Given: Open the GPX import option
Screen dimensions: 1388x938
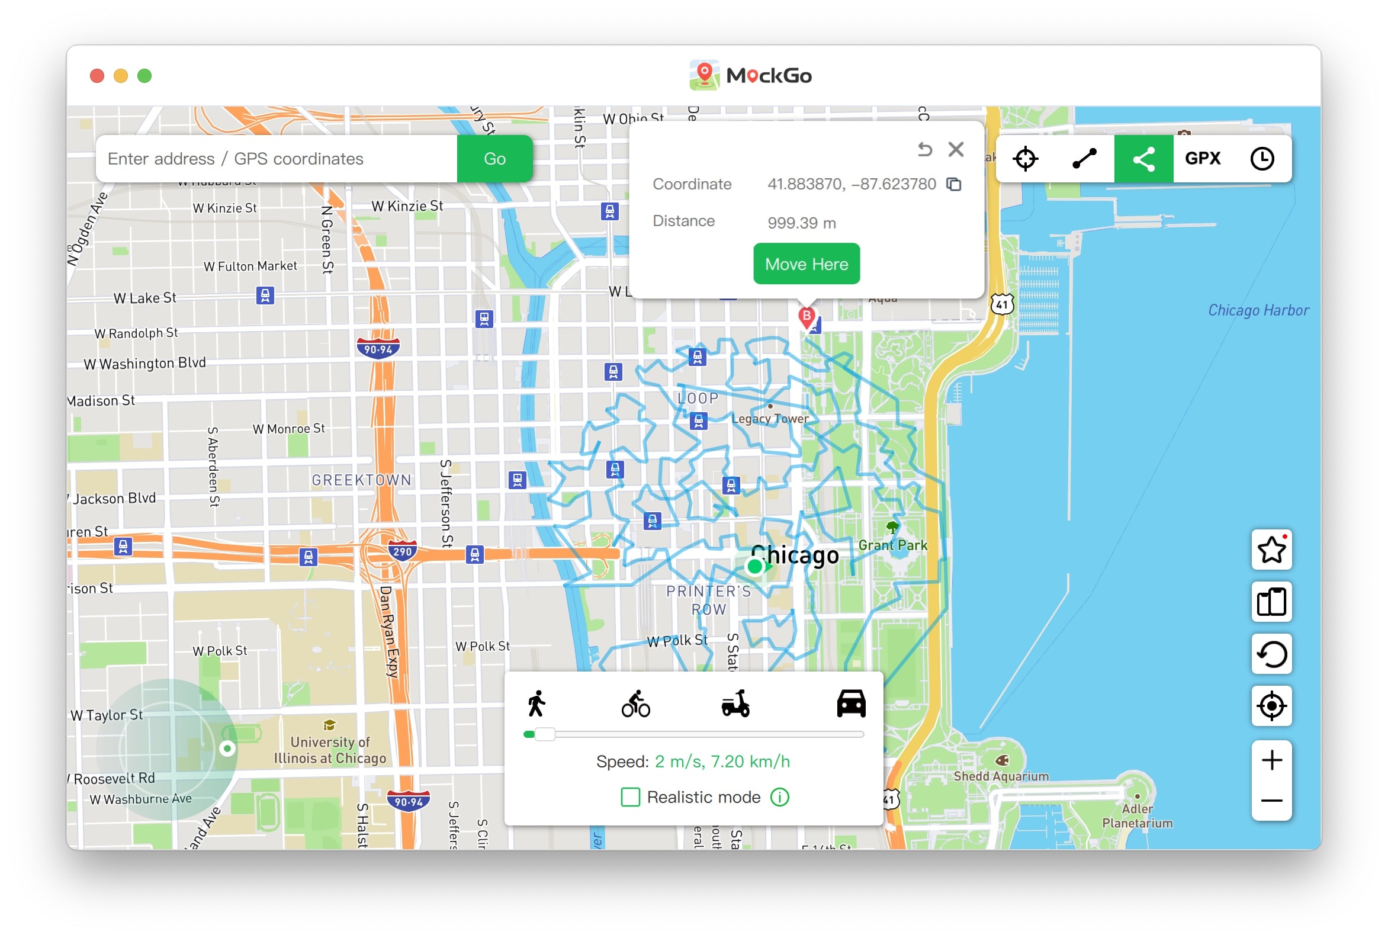Looking at the screenshot, I should [1202, 159].
